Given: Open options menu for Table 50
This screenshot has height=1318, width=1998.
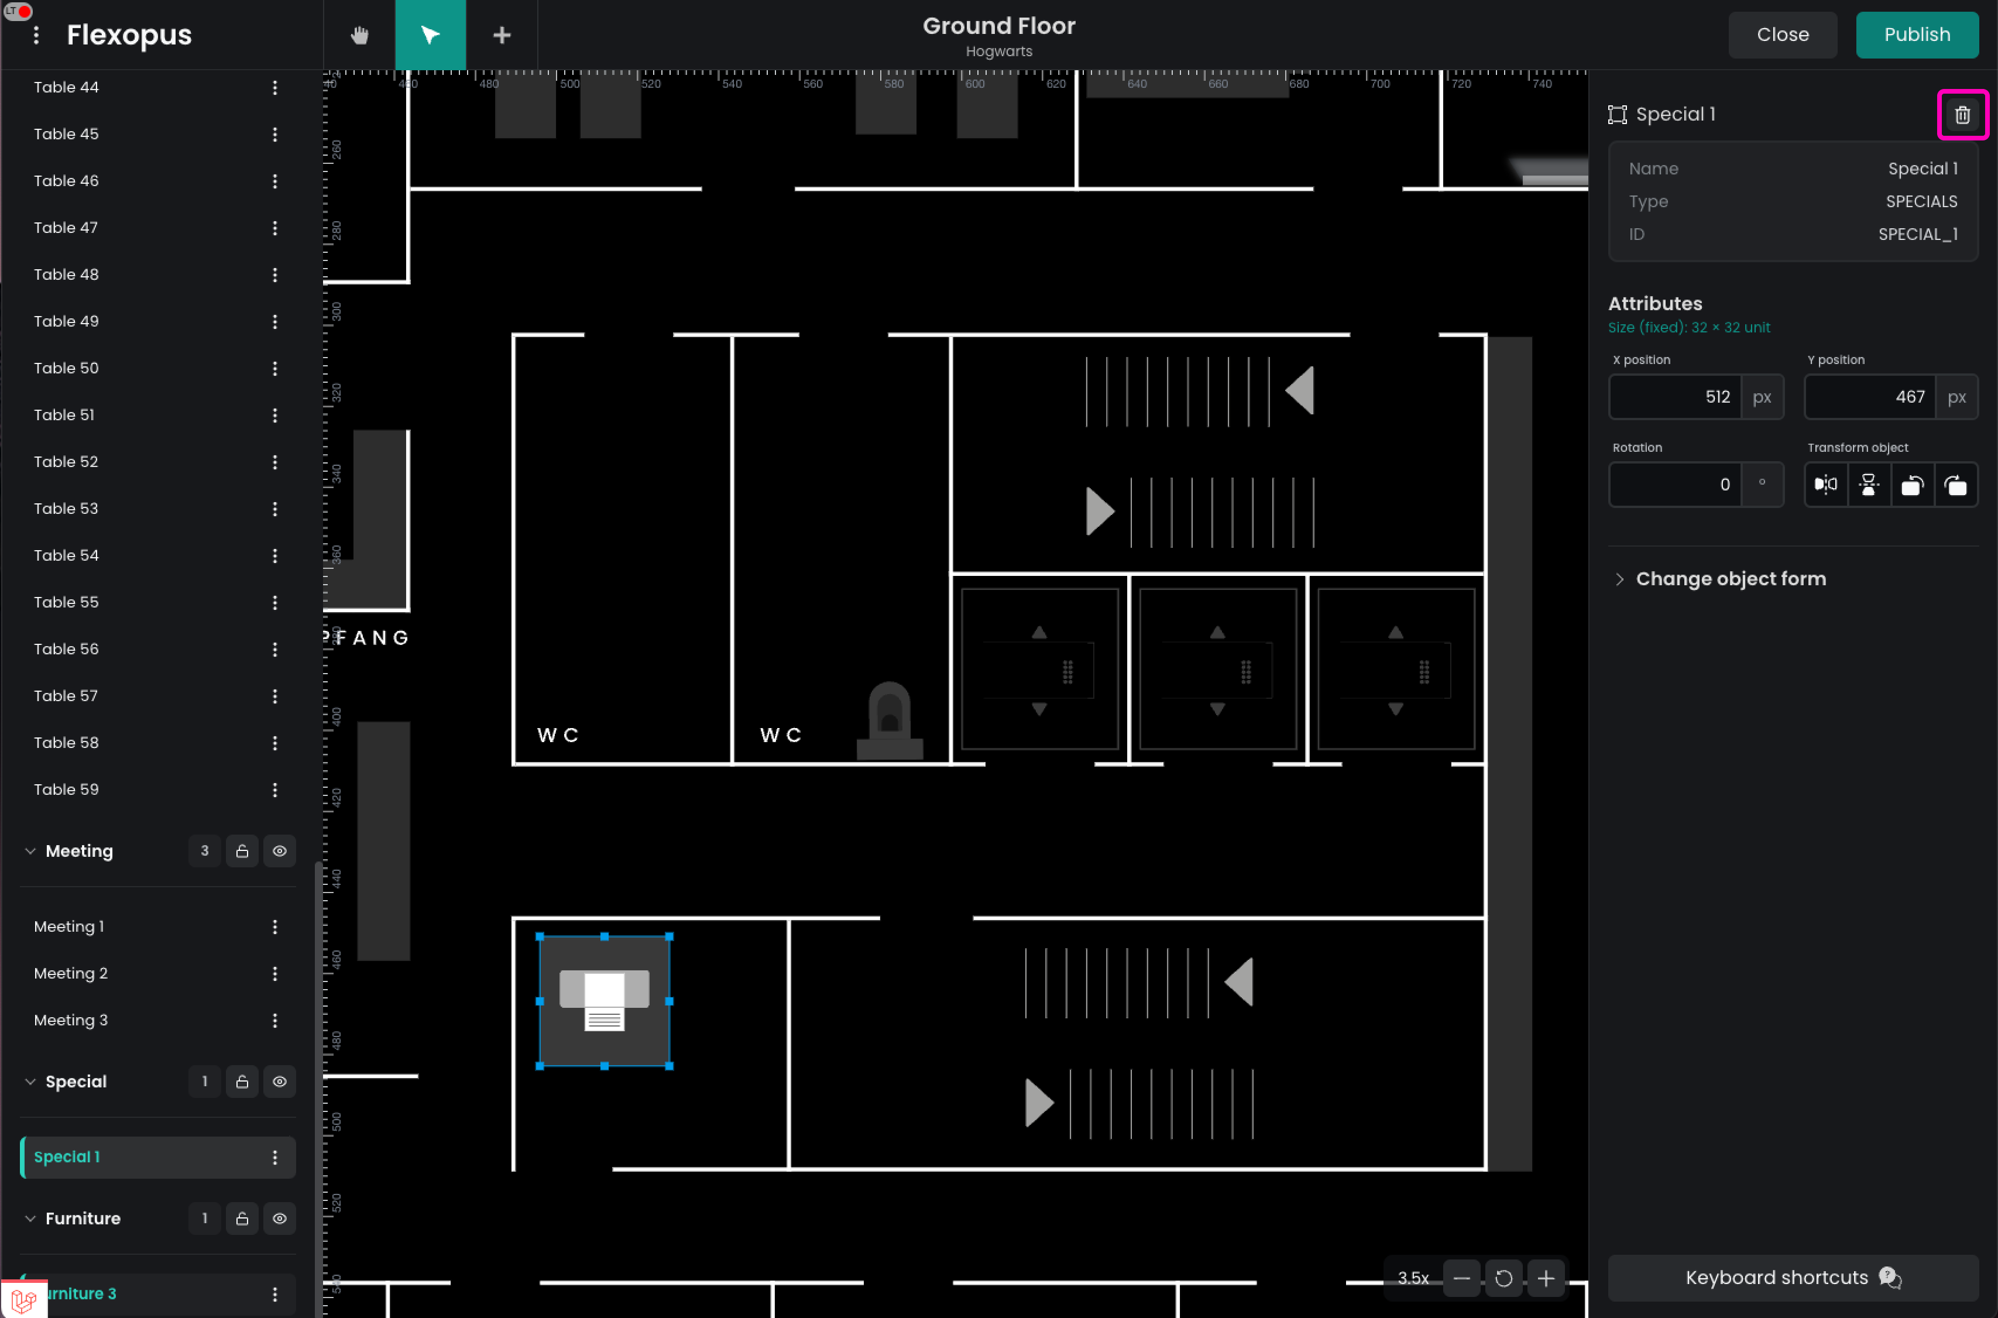Looking at the screenshot, I should [275, 368].
